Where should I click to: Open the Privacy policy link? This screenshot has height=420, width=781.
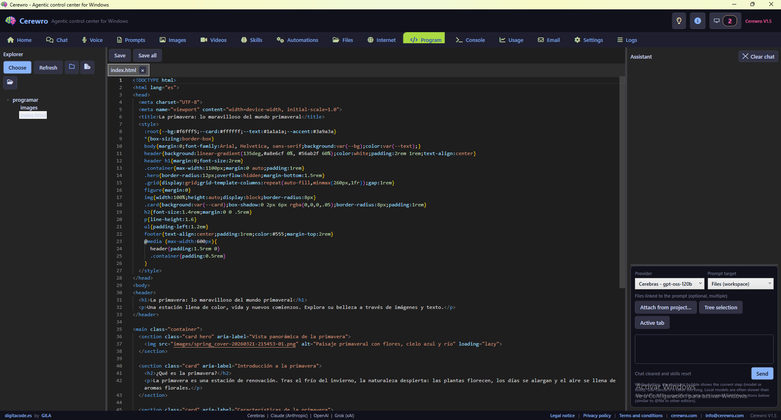597,416
